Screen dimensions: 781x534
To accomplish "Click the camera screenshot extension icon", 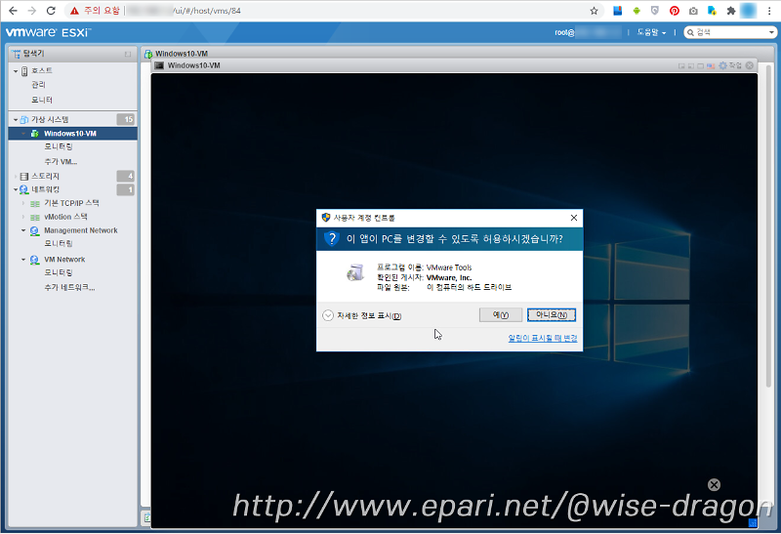I will tap(693, 11).
